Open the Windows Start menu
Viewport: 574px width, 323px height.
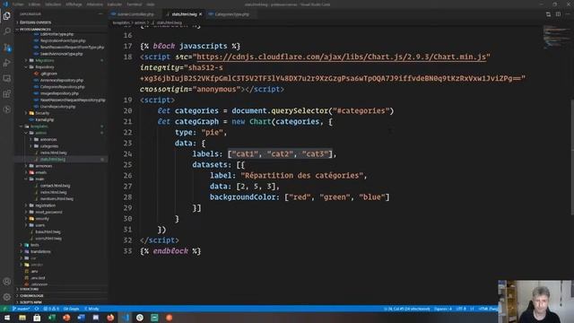[7, 318]
